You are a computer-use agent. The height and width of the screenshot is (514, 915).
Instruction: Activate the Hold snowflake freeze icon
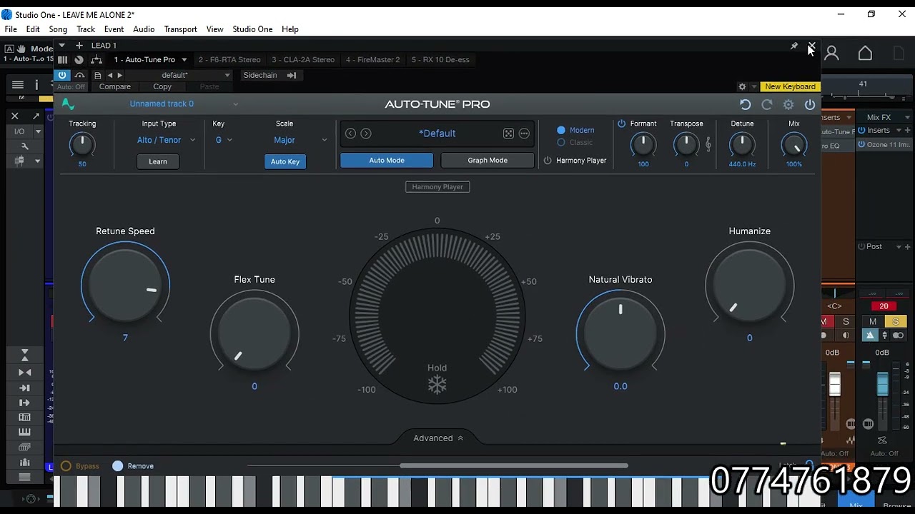[437, 385]
